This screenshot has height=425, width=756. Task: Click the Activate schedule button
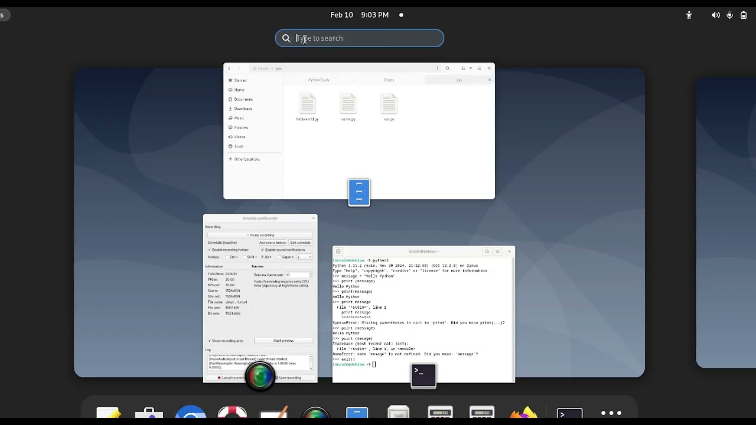[272, 243]
